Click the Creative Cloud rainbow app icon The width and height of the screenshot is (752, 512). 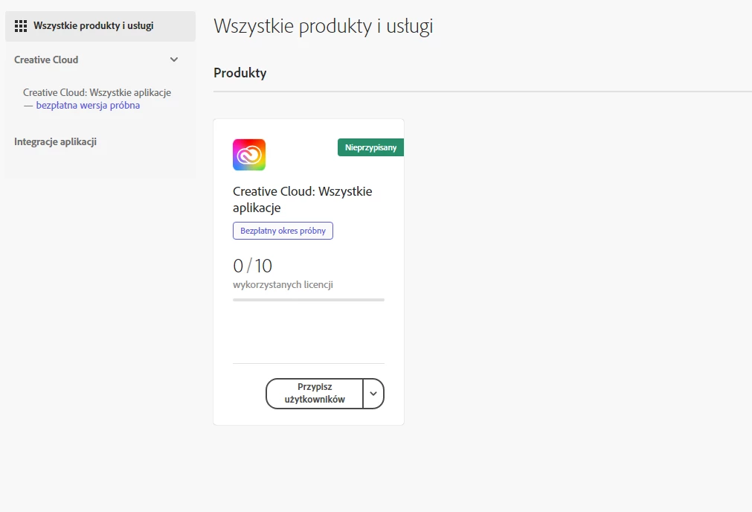[249, 155]
